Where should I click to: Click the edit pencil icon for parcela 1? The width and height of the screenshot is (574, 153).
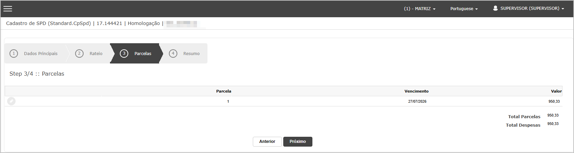pos(12,101)
